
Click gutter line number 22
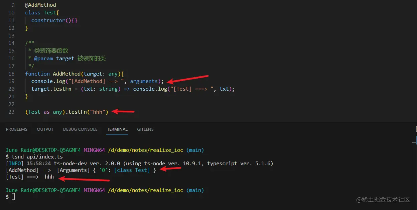pyautogui.click(x=11, y=104)
